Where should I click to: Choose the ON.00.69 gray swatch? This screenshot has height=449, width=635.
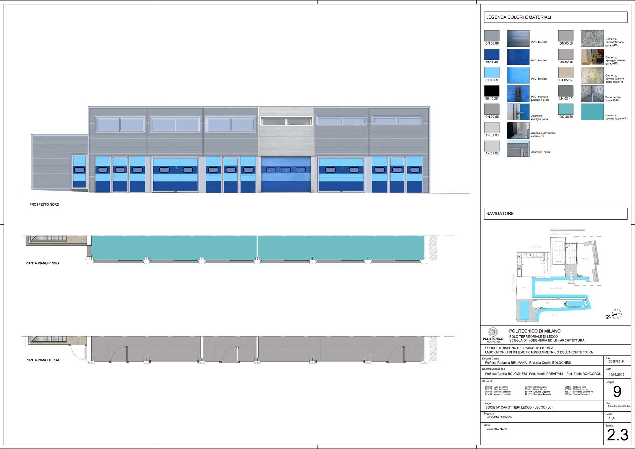[491, 36]
